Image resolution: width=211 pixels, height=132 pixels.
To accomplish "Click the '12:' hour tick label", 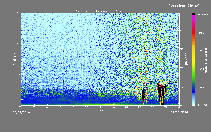I will pos(100,107).
